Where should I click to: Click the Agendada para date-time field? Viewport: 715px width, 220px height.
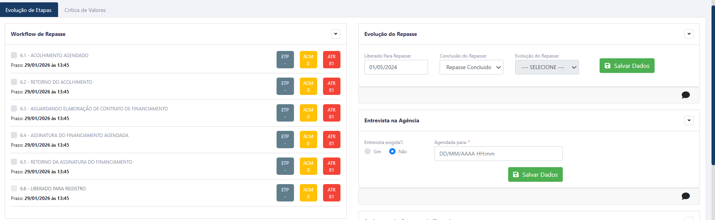(x=498, y=154)
